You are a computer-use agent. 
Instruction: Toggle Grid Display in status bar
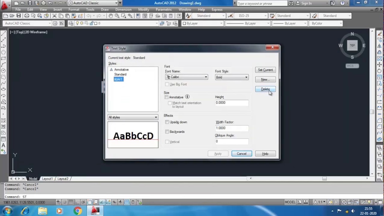point(70,202)
